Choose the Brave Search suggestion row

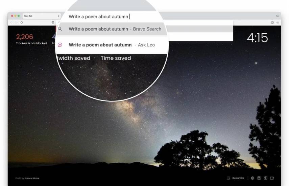tap(112, 29)
